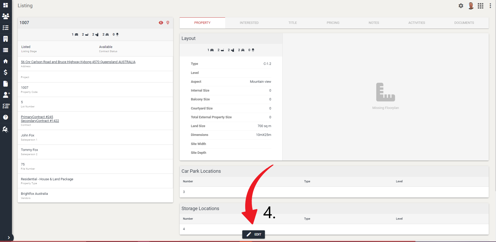Click the apps grid icon top right
496x242 pixels.
(481, 5)
